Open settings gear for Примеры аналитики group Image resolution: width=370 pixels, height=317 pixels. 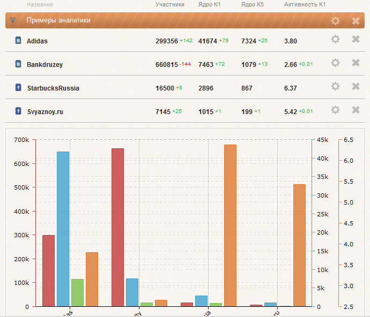click(335, 21)
